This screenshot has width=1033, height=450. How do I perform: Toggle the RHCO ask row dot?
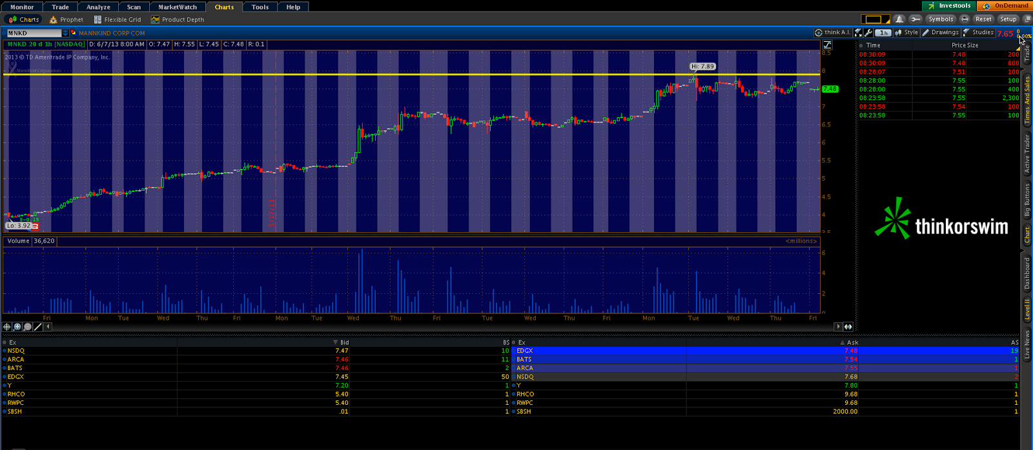(514, 394)
